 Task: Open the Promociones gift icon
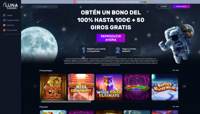[4, 30]
